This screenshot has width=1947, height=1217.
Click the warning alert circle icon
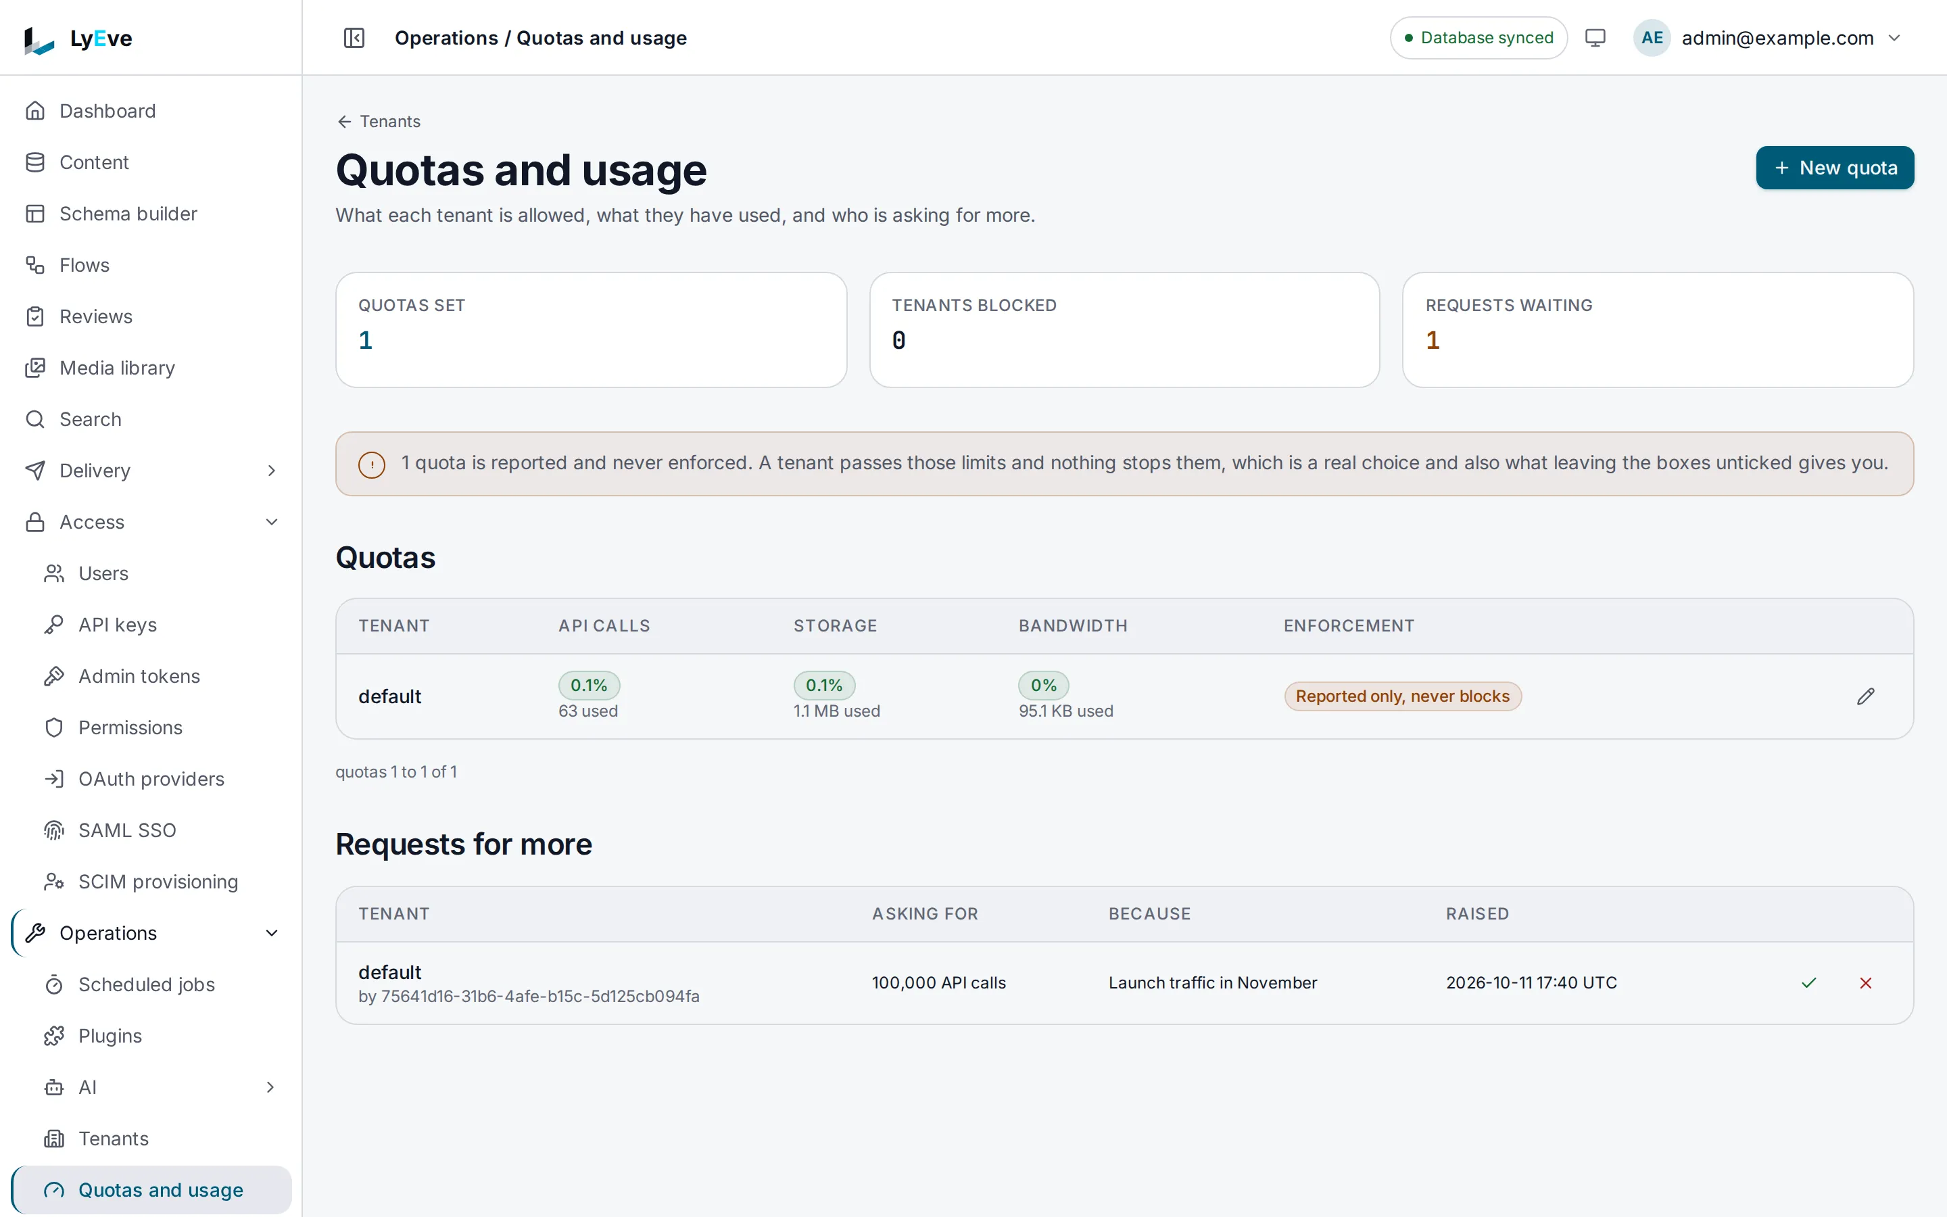coord(372,464)
